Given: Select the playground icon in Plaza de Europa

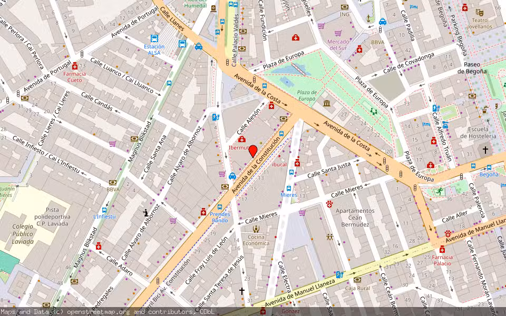Looking at the screenshot, I should point(374,111).
